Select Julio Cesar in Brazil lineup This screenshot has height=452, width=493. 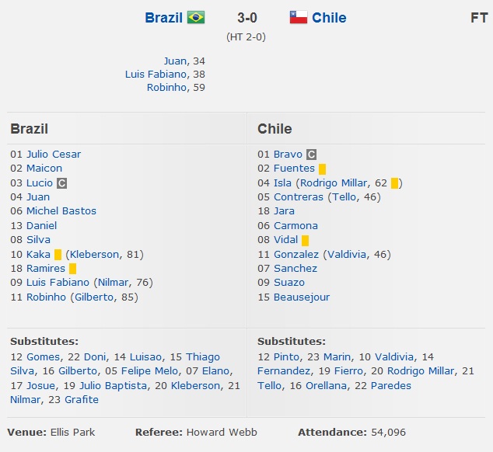[x=54, y=154]
